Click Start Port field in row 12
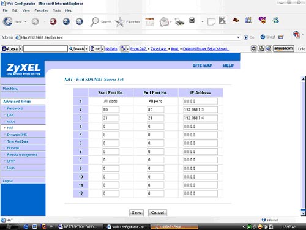306x230 pixels. [x=111, y=193]
